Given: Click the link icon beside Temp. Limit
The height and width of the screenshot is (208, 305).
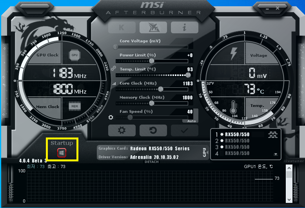Looking at the screenshot, I should [113, 69].
